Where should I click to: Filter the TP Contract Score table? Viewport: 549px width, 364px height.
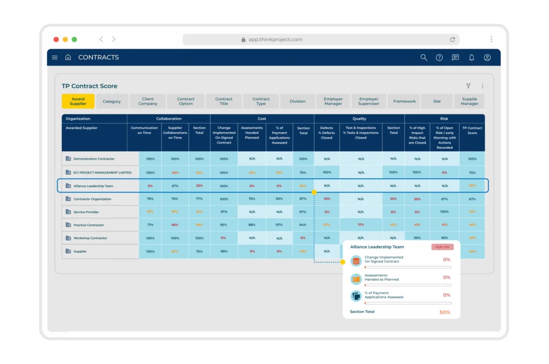click(468, 86)
